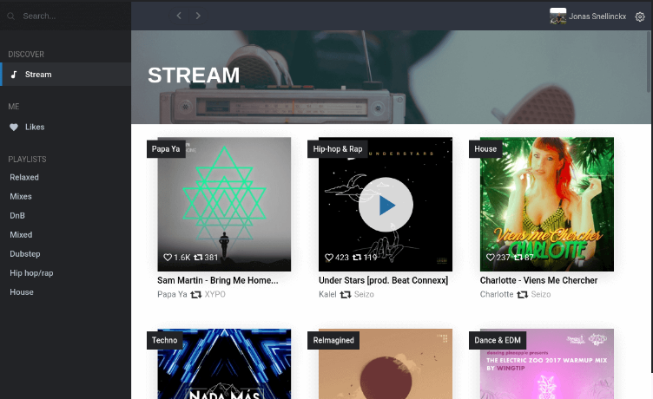This screenshot has width=653, height=399.
Task: Open the Stream section in sidebar
Action: 66,74
